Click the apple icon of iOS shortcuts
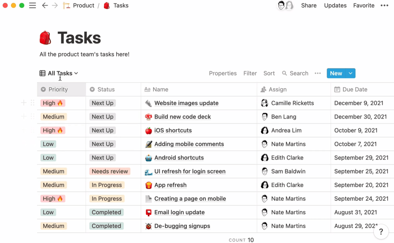Viewport: 394px width, 243px height. click(x=148, y=130)
